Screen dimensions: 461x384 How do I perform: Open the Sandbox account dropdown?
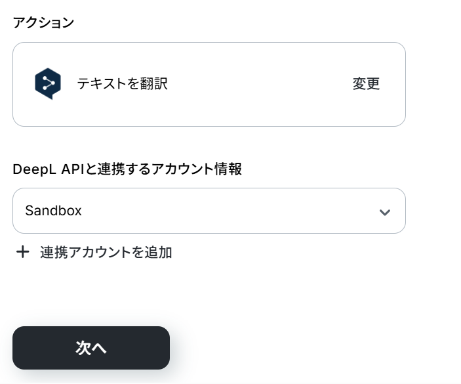pos(209,211)
